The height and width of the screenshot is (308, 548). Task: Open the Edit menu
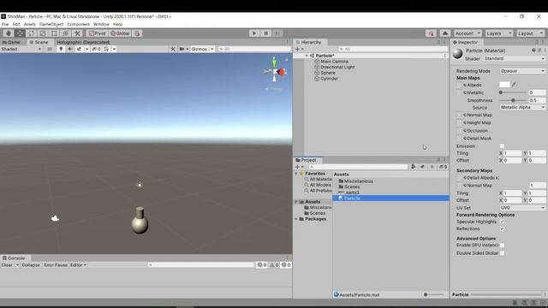16,24
